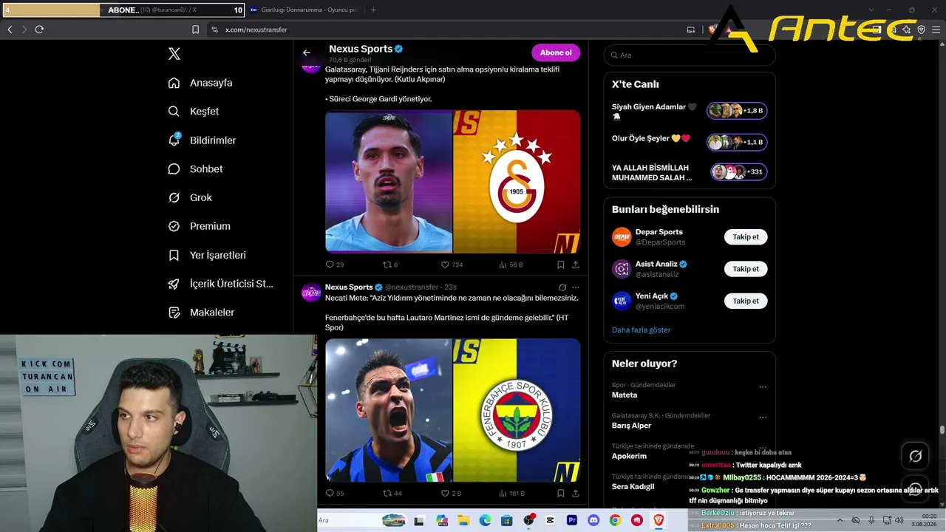Click the Abone ol button
The image size is (946, 532).
(x=556, y=52)
